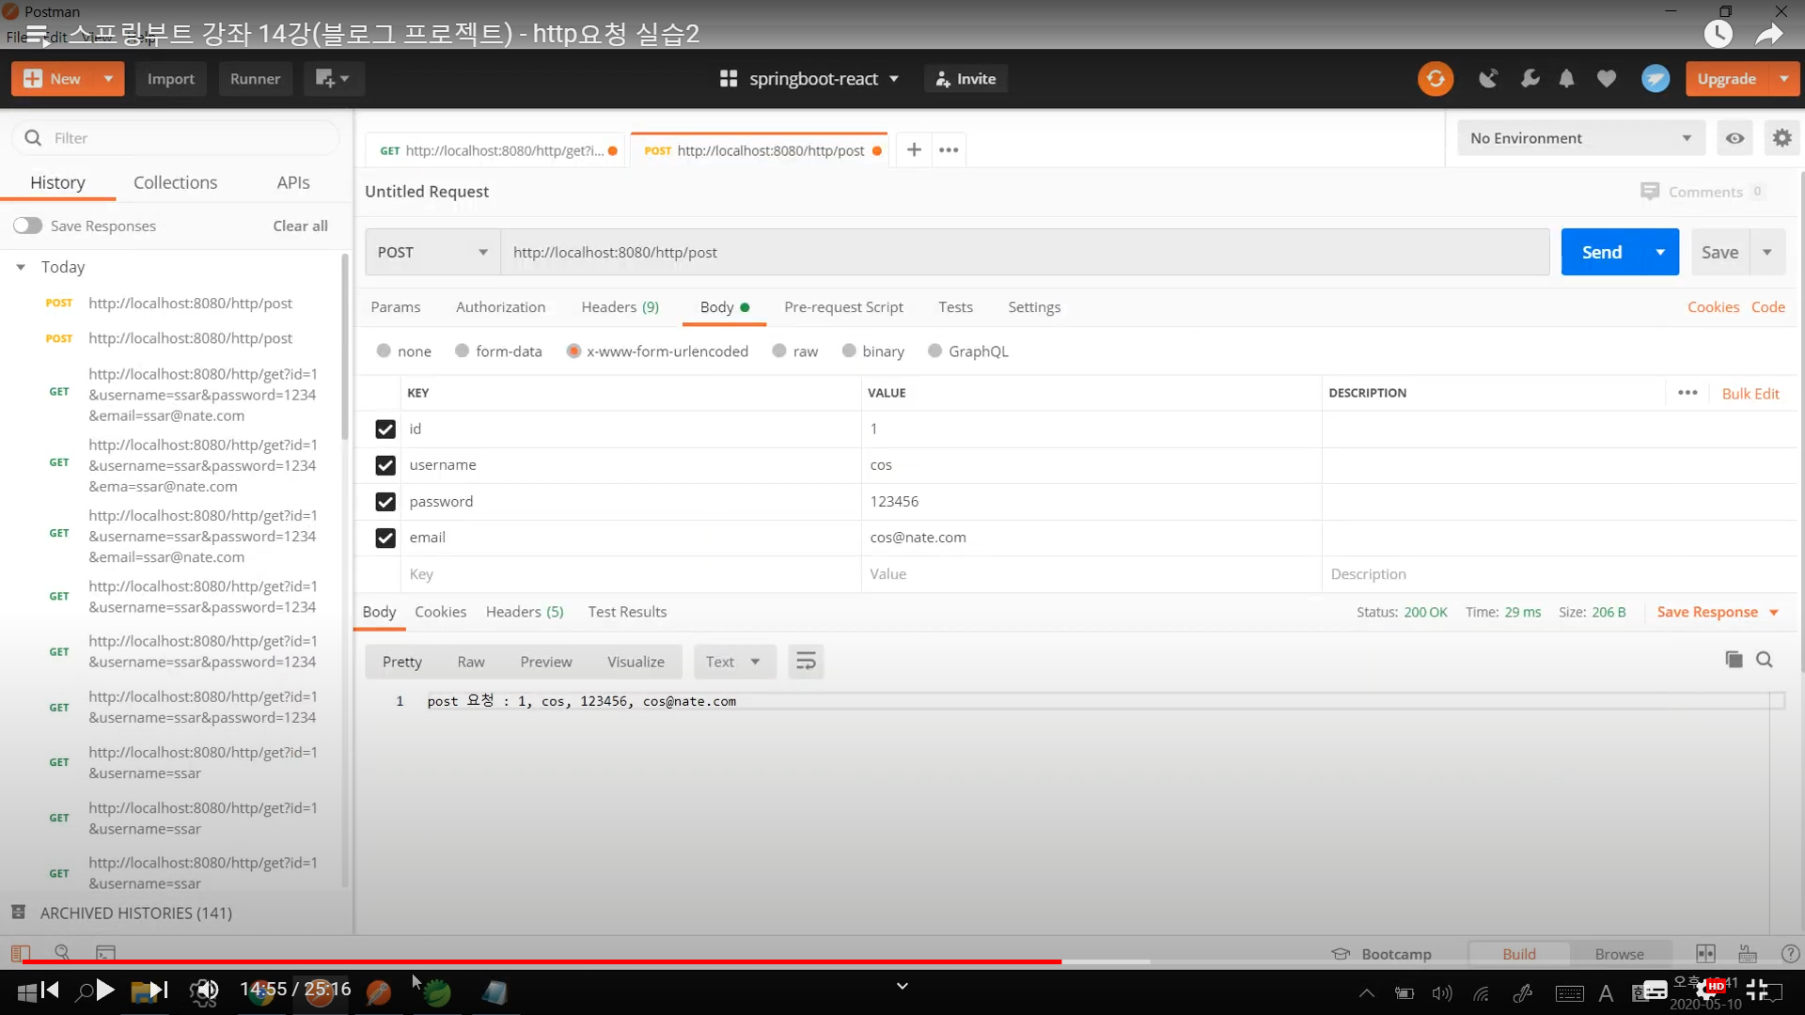This screenshot has height=1015, width=1805.
Task: Click the red video progress bar
Action: pos(541,961)
